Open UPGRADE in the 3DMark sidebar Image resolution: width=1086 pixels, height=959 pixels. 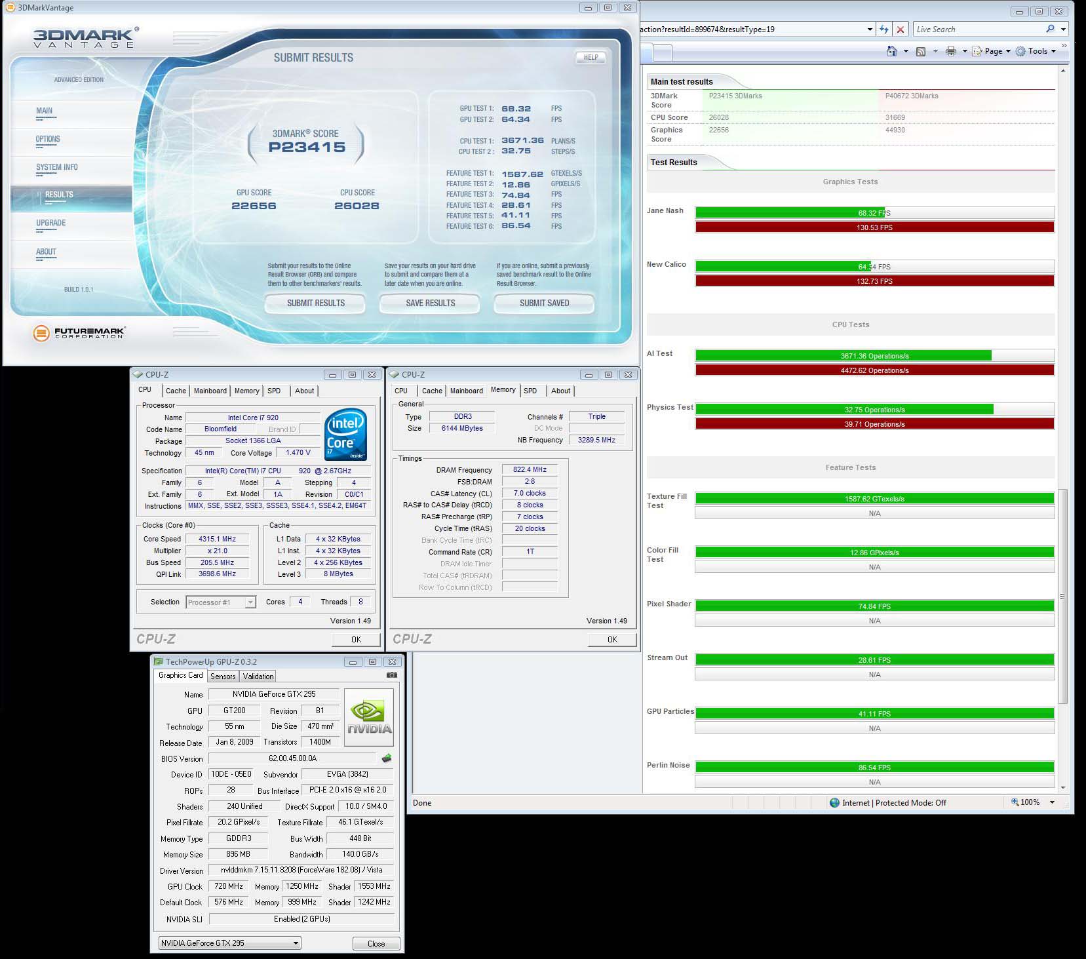pos(51,223)
